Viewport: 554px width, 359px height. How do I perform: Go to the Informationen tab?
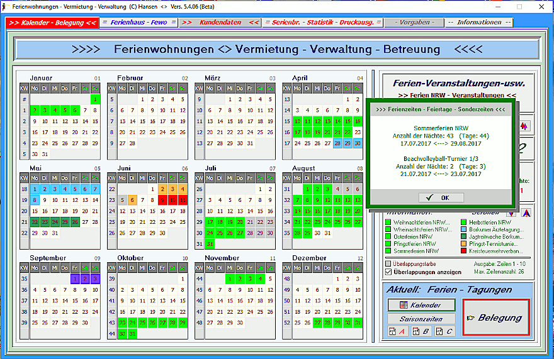479,22
